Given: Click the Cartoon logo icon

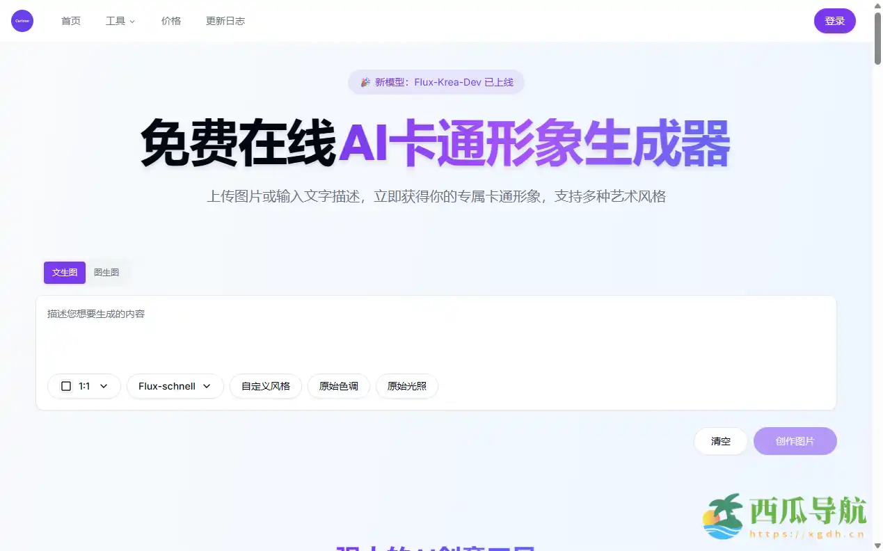Looking at the screenshot, I should pos(22,20).
